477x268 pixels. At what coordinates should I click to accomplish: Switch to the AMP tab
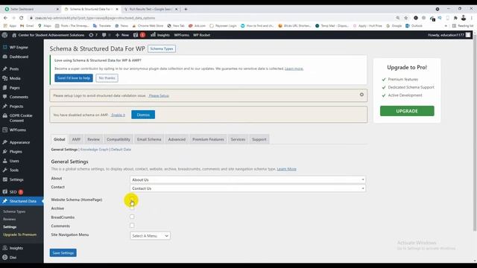coord(76,139)
